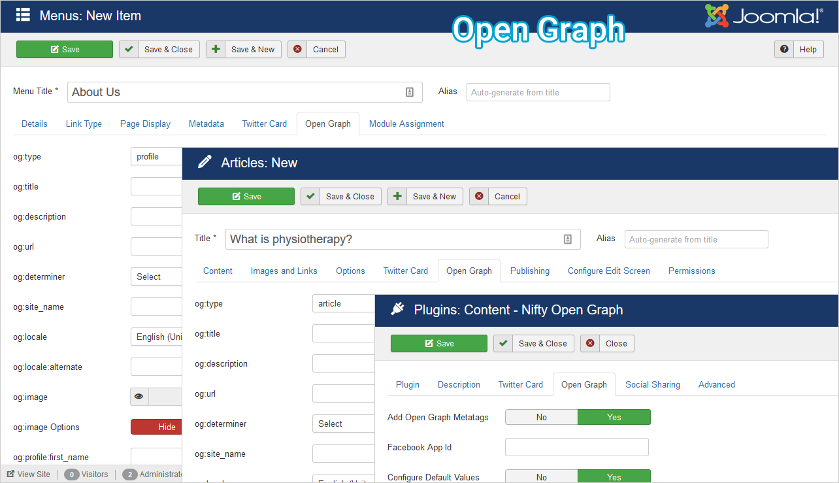Screen dimensions: 839x483
Task: Click the green plugin Save button
Action: click(439, 343)
